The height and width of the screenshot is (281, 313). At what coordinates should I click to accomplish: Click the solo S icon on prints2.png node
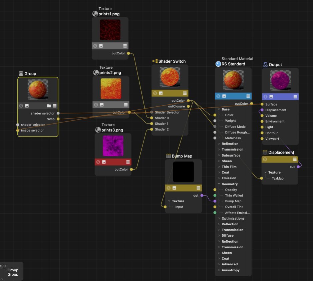click(96, 104)
